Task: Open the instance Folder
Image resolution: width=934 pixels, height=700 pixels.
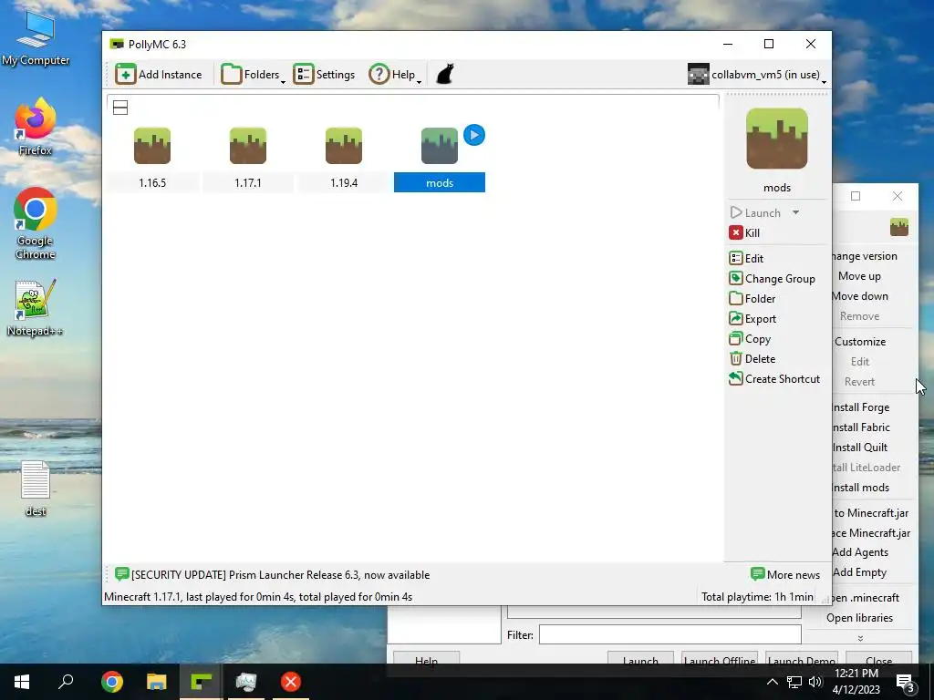Action: pyautogui.click(x=752, y=299)
